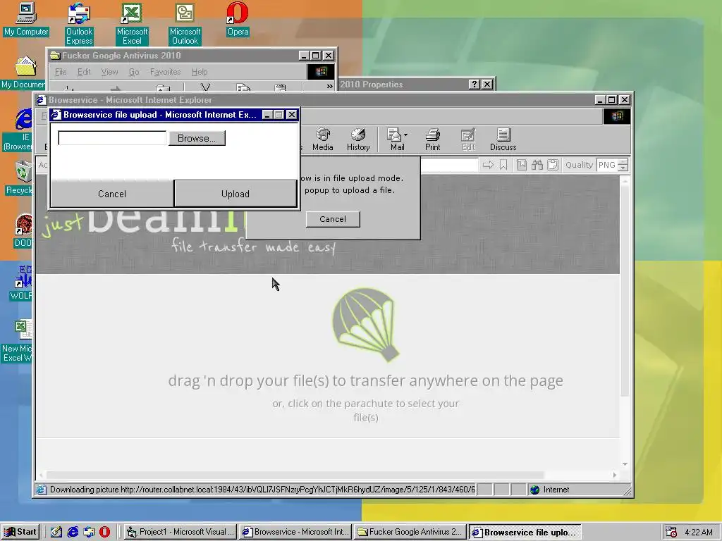This screenshot has width=722, height=541.
Task: Click the parachute to select files
Action: pyautogui.click(x=366, y=324)
